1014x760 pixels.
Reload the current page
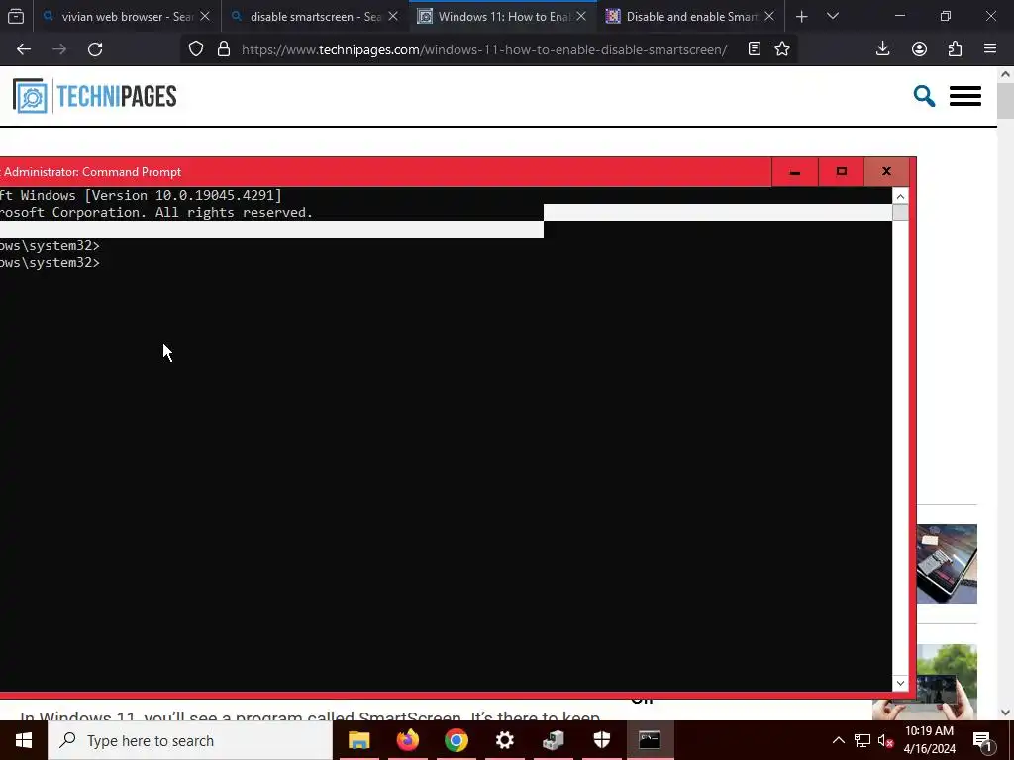pos(95,49)
